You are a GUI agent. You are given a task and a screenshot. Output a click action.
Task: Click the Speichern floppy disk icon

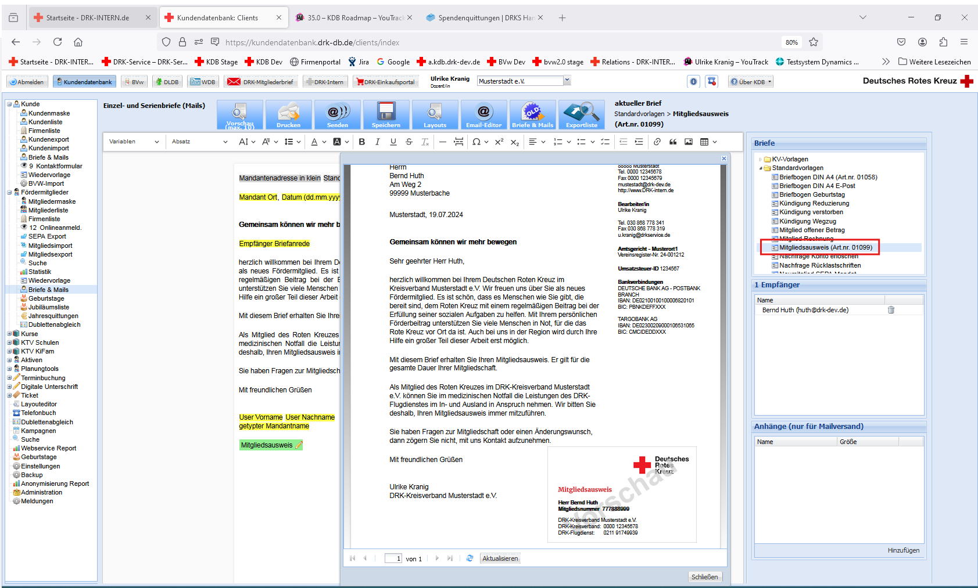pos(386,114)
